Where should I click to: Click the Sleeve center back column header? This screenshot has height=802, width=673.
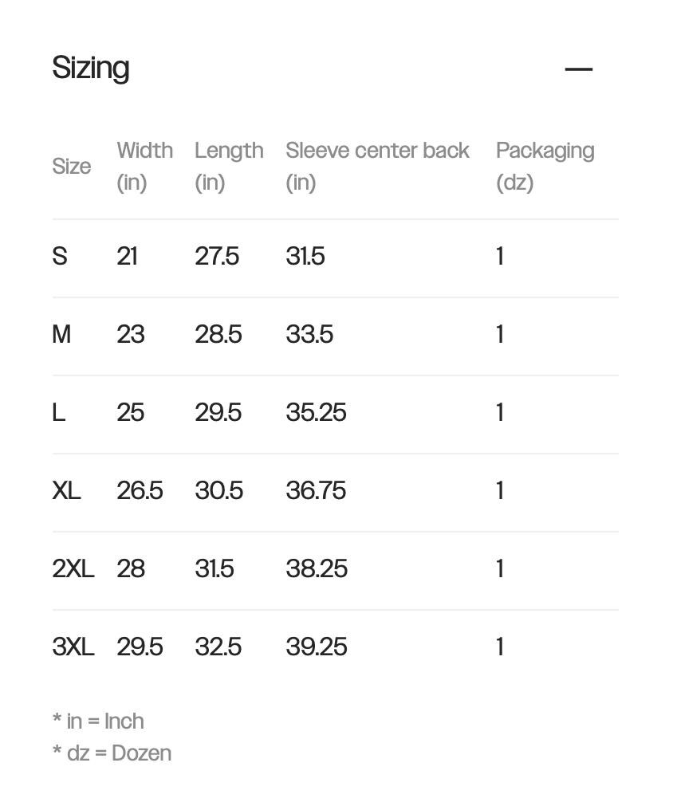(x=378, y=167)
